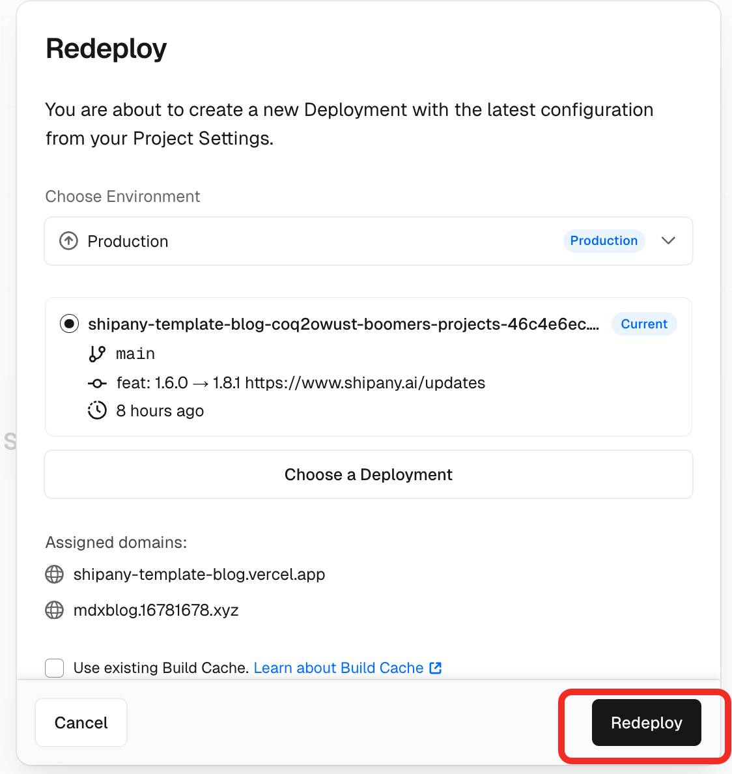Select the shipany-template-blog deployment radio button
The height and width of the screenshot is (774, 732).
click(69, 324)
